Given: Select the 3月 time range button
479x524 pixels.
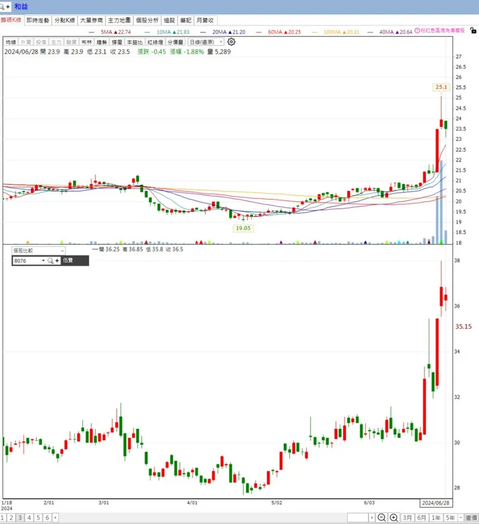Looking at the screenshot, I should 407,518.
